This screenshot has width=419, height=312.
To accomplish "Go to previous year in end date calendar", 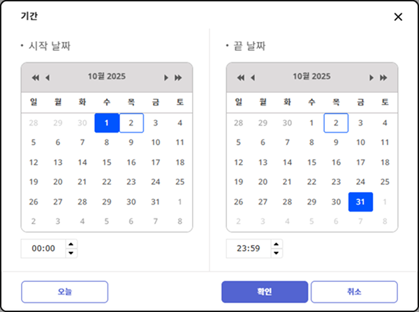I will [241, 77].
